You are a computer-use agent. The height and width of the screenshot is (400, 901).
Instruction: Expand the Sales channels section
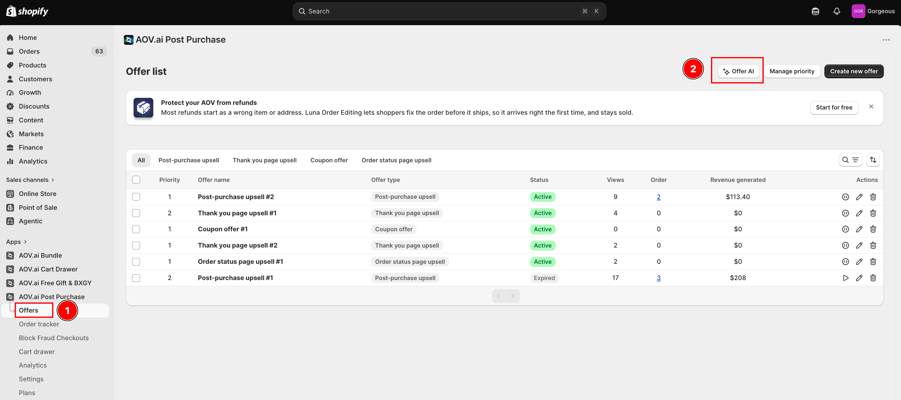[30, 180]
